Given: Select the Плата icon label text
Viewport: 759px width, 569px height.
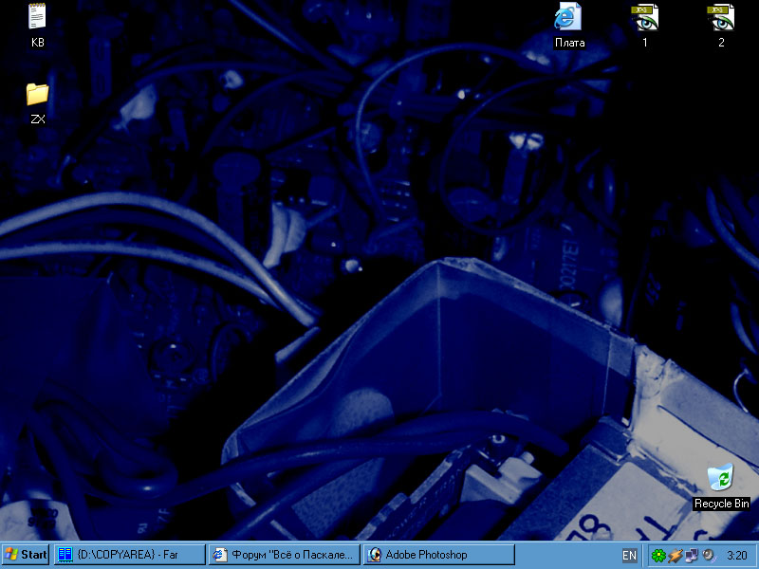Looking at the screenshot, I should click(569, 43).
